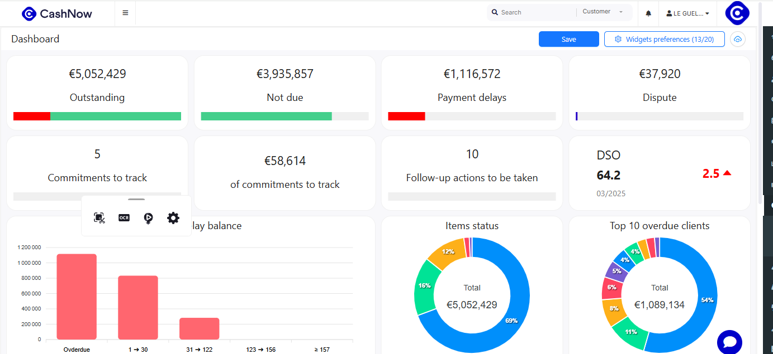Open the LE GUEL... user menu

[x=687, y=13]
